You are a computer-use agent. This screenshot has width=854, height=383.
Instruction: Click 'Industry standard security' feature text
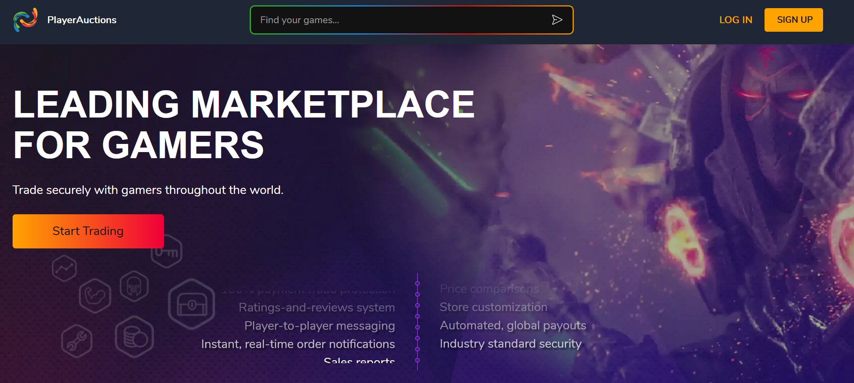tap(510, 344)
